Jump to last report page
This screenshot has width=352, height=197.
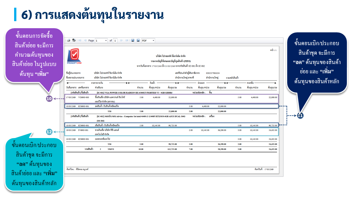click(x=127, y=41)
